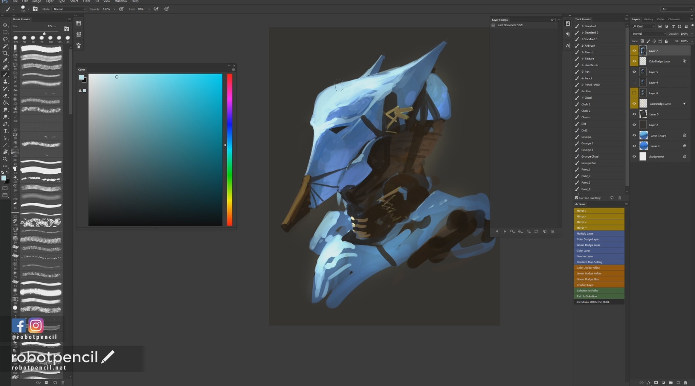Select the Clone Stamp tool
The height and width of the screenshot is (386, 695).
point(5,82)
